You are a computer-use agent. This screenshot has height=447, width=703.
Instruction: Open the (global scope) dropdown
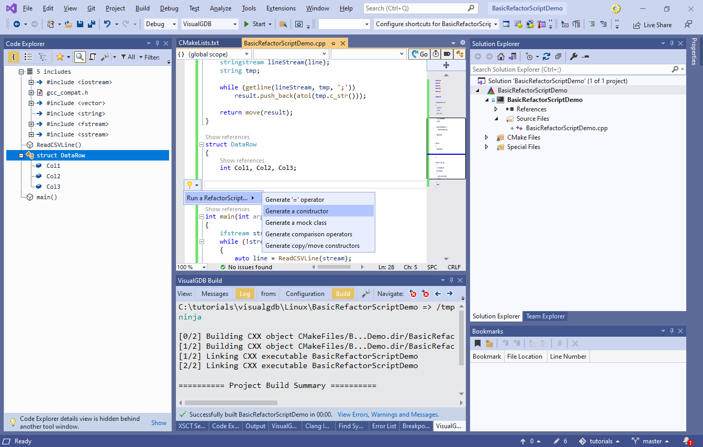coord(213,54)
